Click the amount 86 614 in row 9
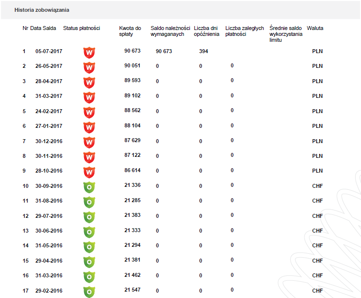 [132, 170]
